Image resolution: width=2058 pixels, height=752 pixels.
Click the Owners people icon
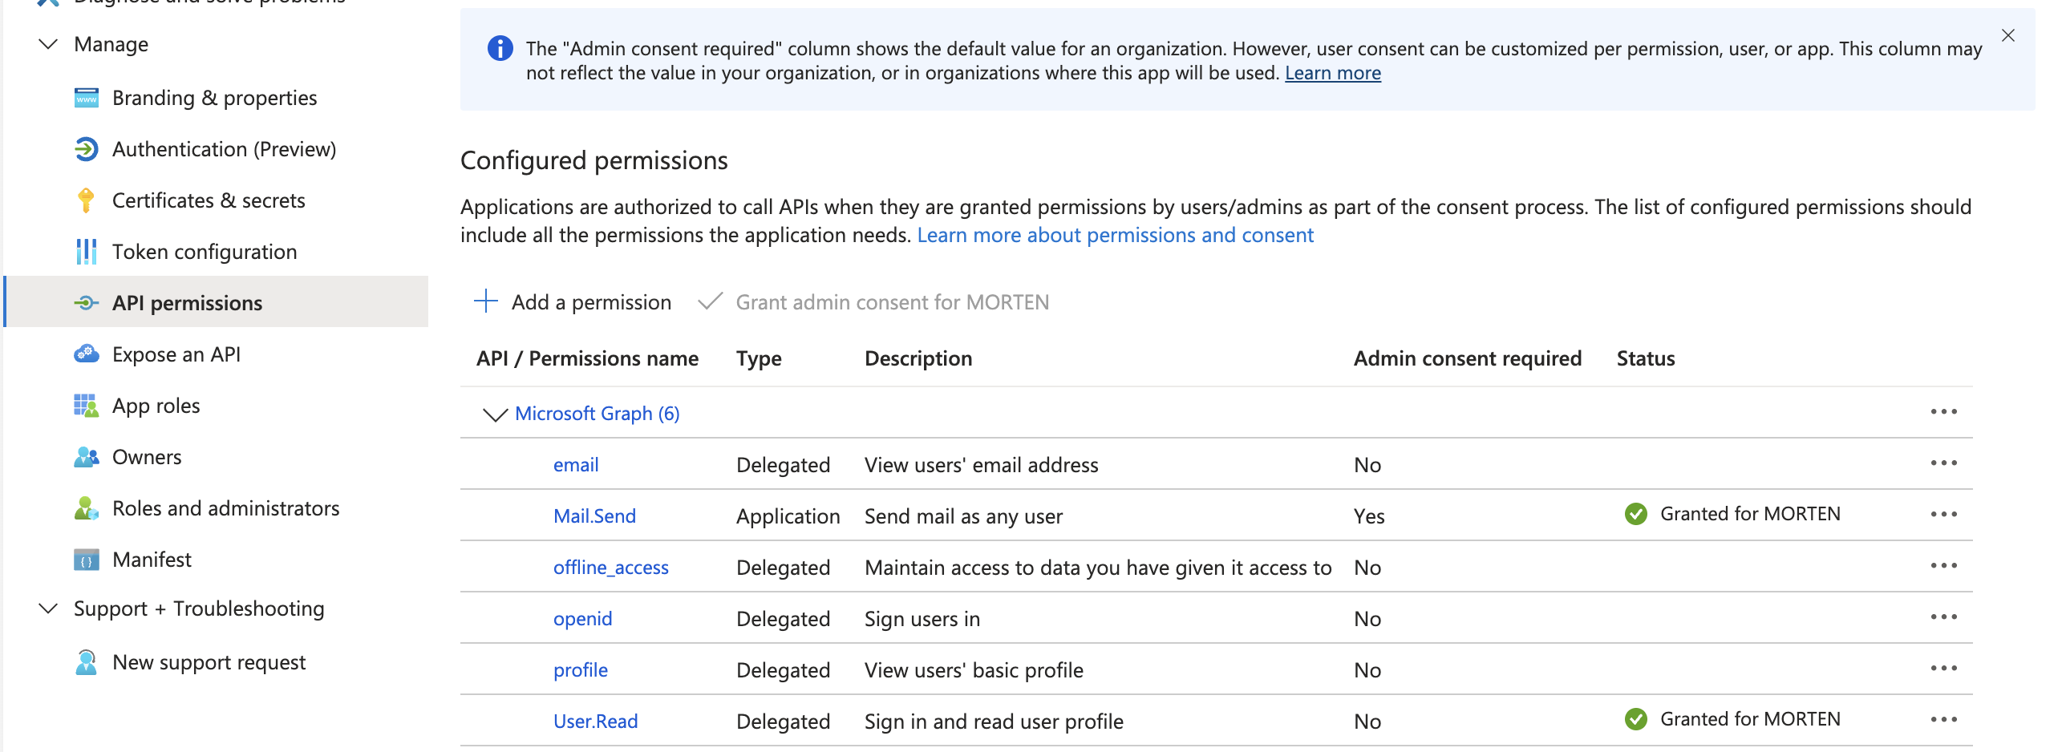click(86, 457)
